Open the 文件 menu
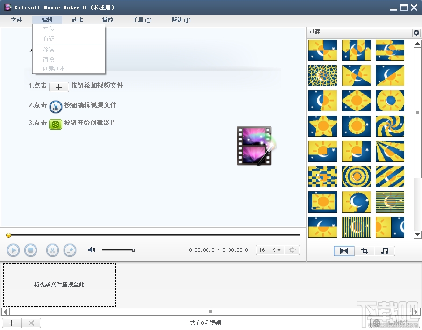 (x=16, y=20)
